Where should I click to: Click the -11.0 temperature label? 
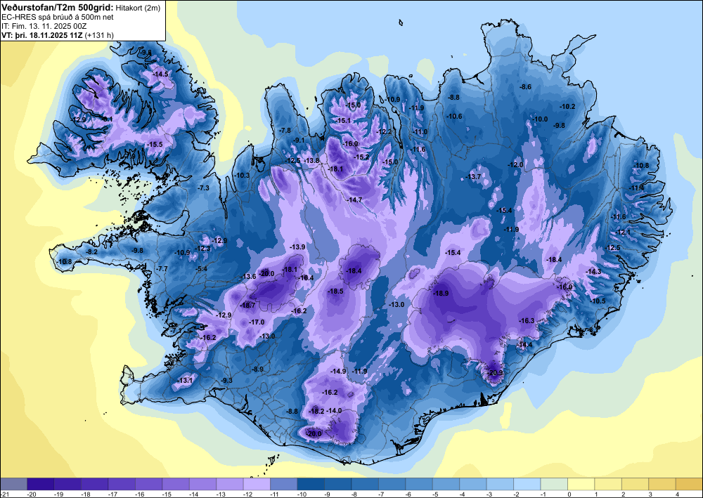(x=420, y=131)
